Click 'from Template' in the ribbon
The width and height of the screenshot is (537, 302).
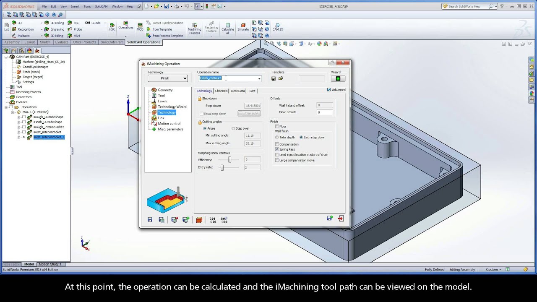point(162,29)
